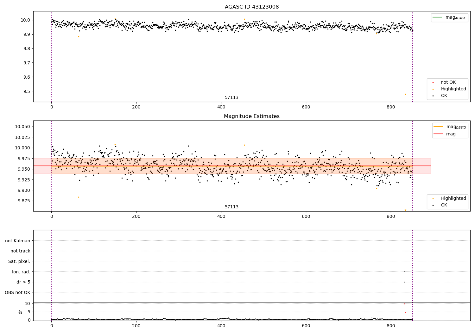
Task: Click the red 'mag' legend entry
Action: point(445,134)
